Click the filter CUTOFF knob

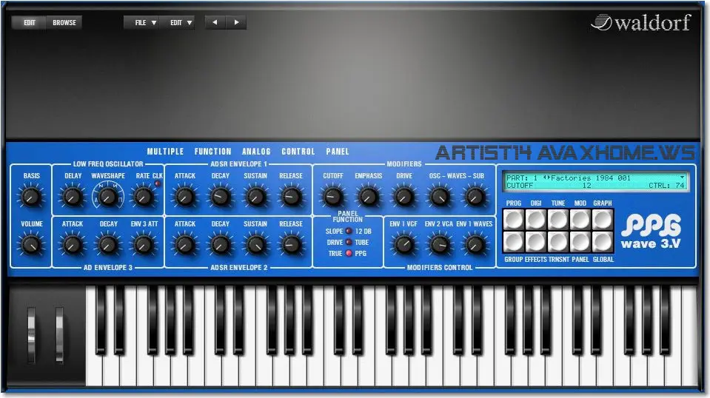click(333, 197)
